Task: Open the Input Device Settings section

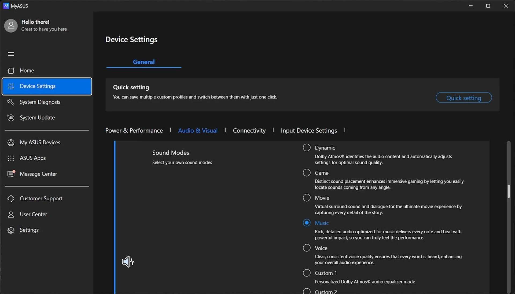Action: 309,131
